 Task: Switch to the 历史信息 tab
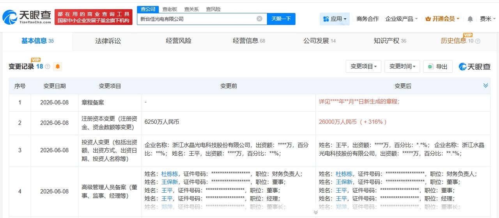(457, 41)
